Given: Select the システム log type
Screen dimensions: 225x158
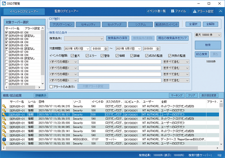Looking at the screenshot, I should [140, 24].
